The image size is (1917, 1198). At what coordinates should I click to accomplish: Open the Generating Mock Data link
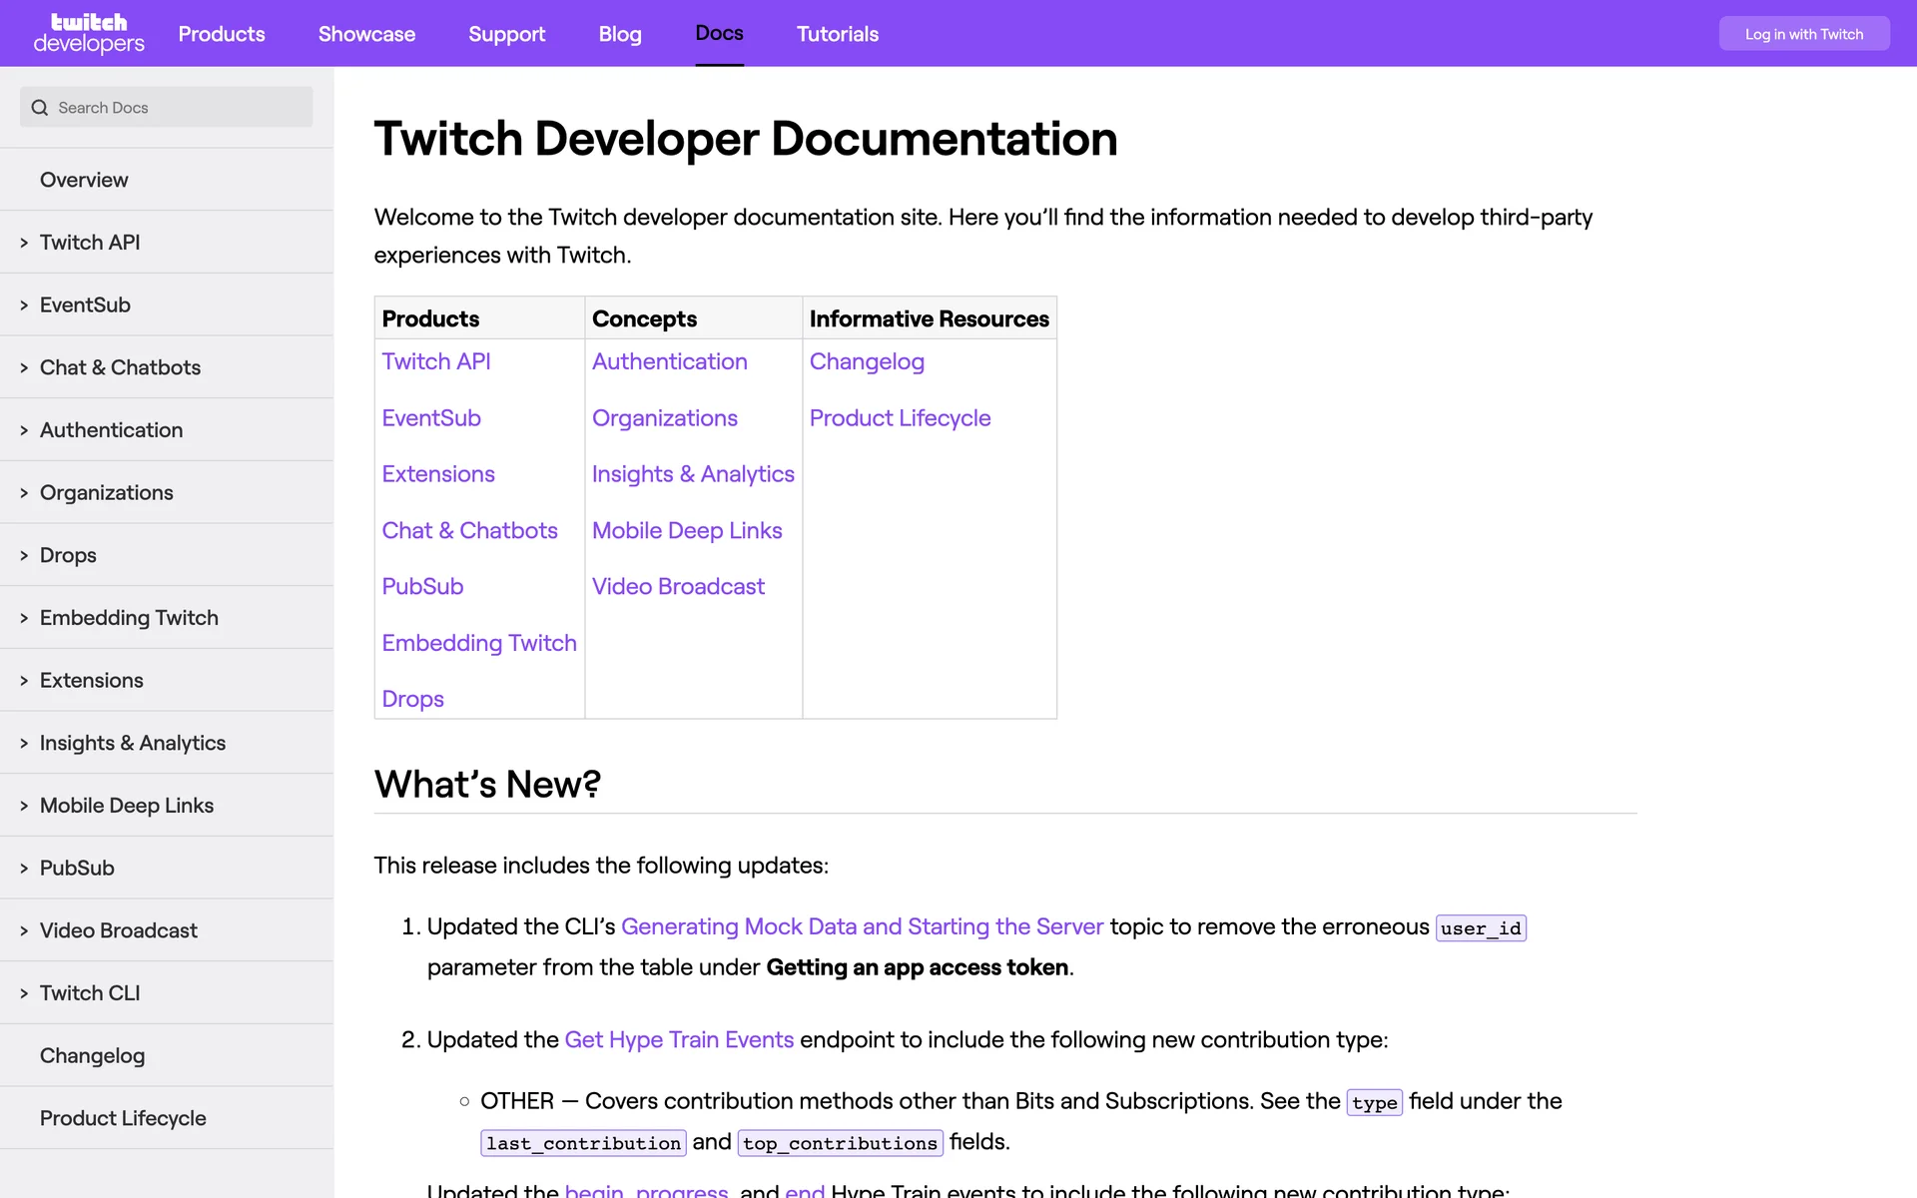point(861,927)
